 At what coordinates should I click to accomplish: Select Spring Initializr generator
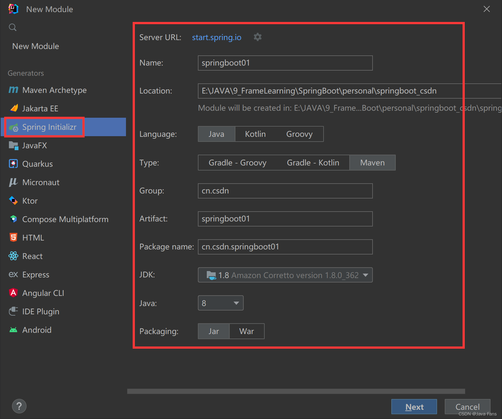pos(63,127)
